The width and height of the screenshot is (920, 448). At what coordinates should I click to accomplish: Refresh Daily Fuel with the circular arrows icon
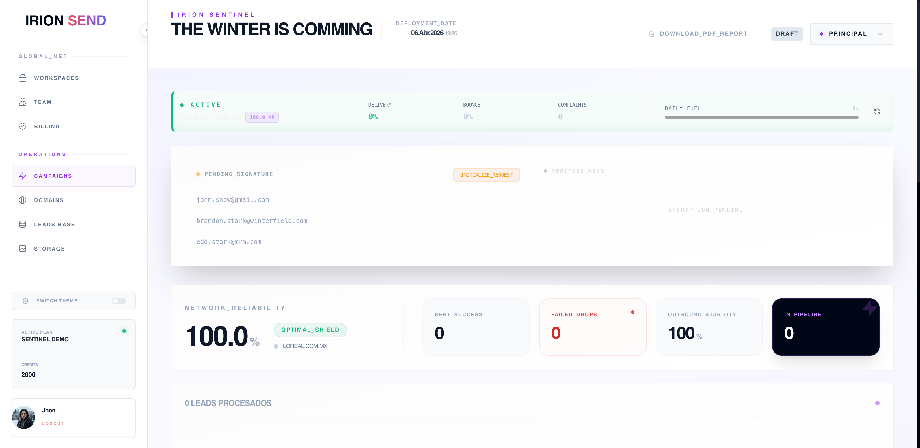click(x=878, y=111)
